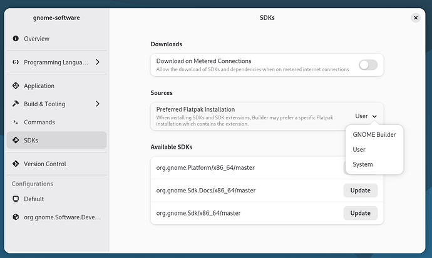Click the org.gnome.Platform/x86_64/master row text
Screen dimensions: 432x258
click(x=205, y=167)
